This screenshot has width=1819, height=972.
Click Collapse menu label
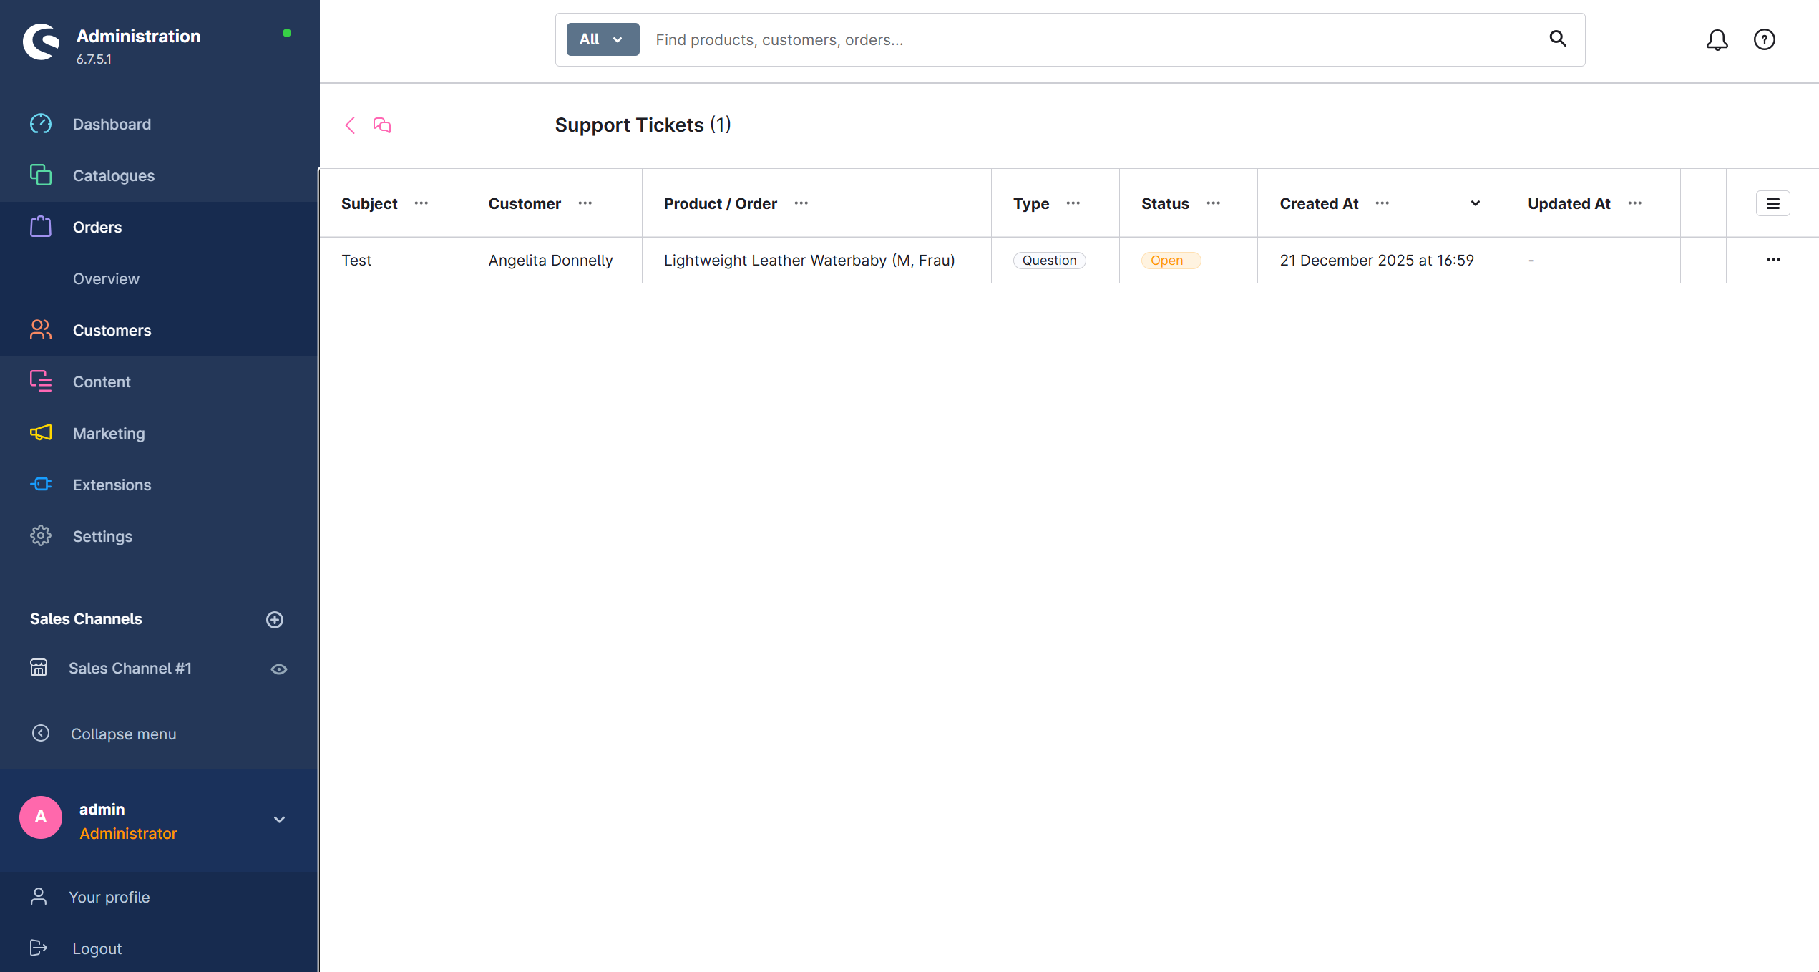pos(123,734)
